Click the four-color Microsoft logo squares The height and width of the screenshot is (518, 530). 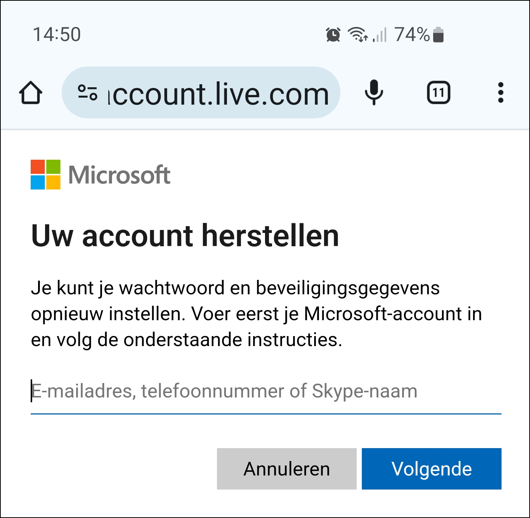(45, 175)
